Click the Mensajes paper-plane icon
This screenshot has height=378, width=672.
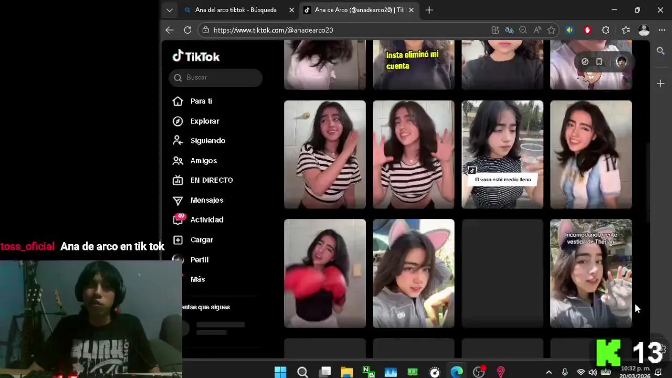click(178, 201)
